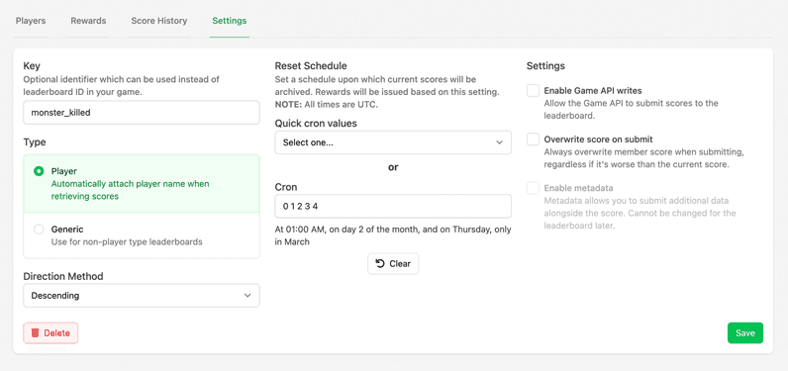Click the reset arrow icon beside Clear
This screenshot has height=371, width=788.
(x=380, y=263)
